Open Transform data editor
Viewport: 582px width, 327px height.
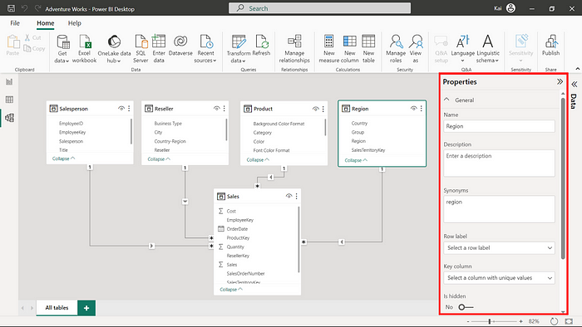(239, 48)
